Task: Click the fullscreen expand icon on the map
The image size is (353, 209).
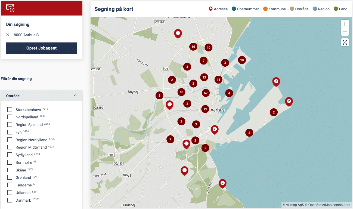Action: pos(345,42)
